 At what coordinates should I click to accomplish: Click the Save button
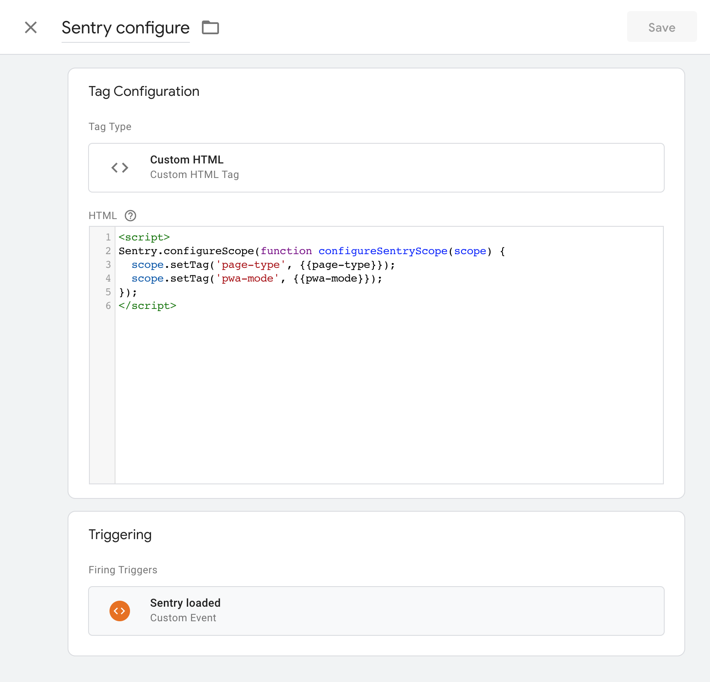pos(662,27)
